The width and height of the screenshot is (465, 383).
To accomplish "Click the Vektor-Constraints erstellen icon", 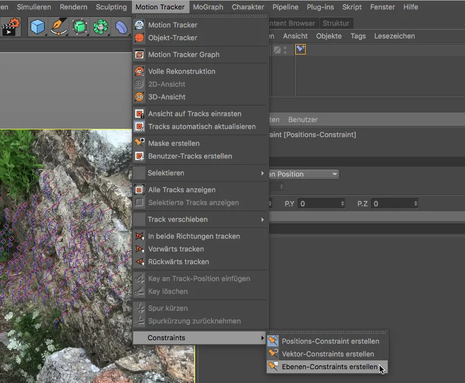I will pos(273,354).
